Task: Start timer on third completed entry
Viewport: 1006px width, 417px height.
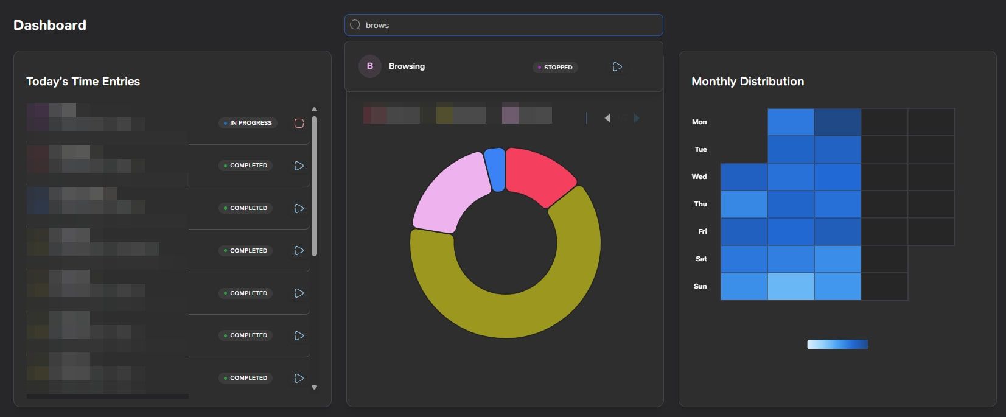Action: [299, 251]
